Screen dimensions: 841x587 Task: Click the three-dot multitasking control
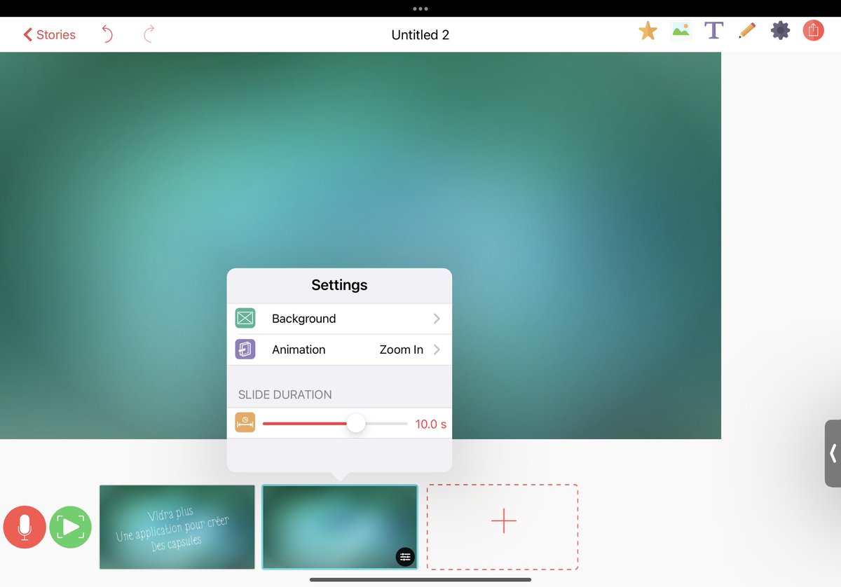click(420, 8)
